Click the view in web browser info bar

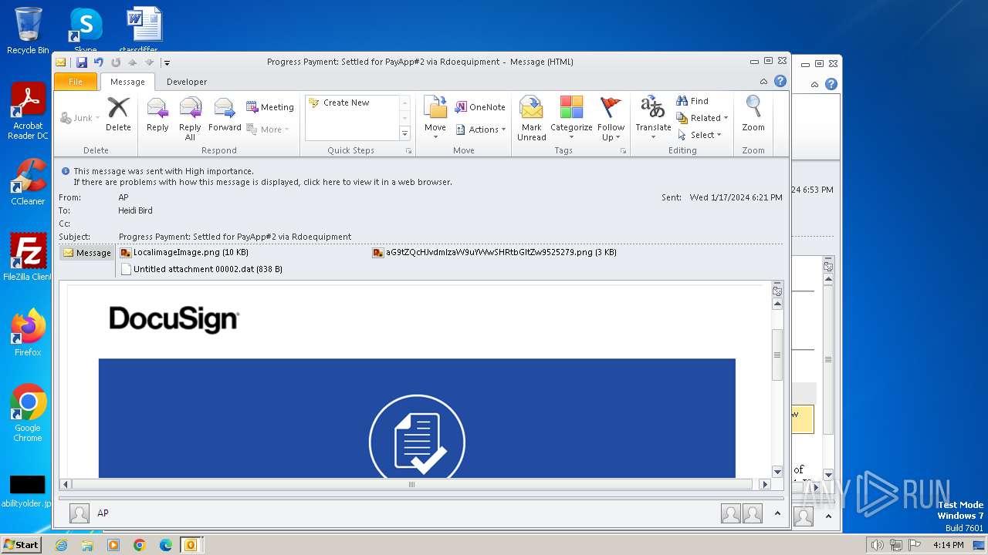click(262, 183)
